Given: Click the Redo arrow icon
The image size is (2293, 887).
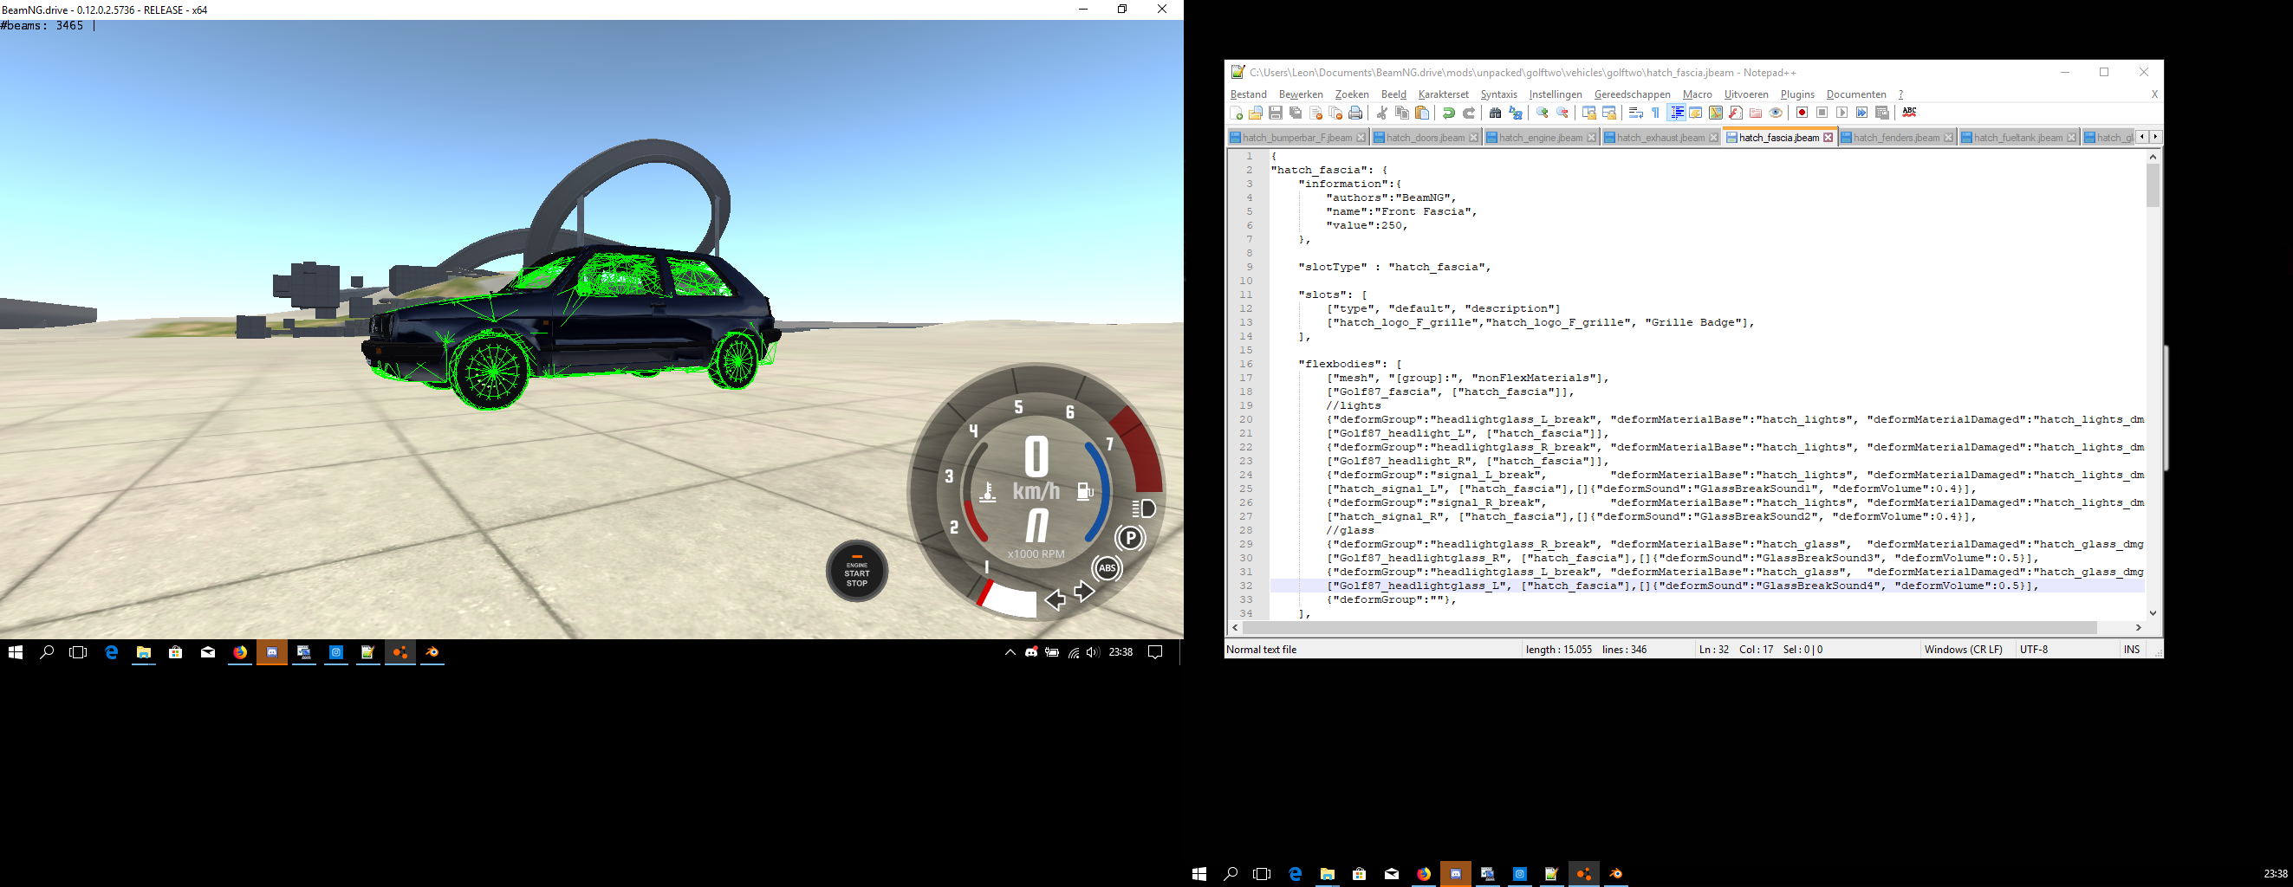Looking at the screenshot, I should click(1469, 112).
